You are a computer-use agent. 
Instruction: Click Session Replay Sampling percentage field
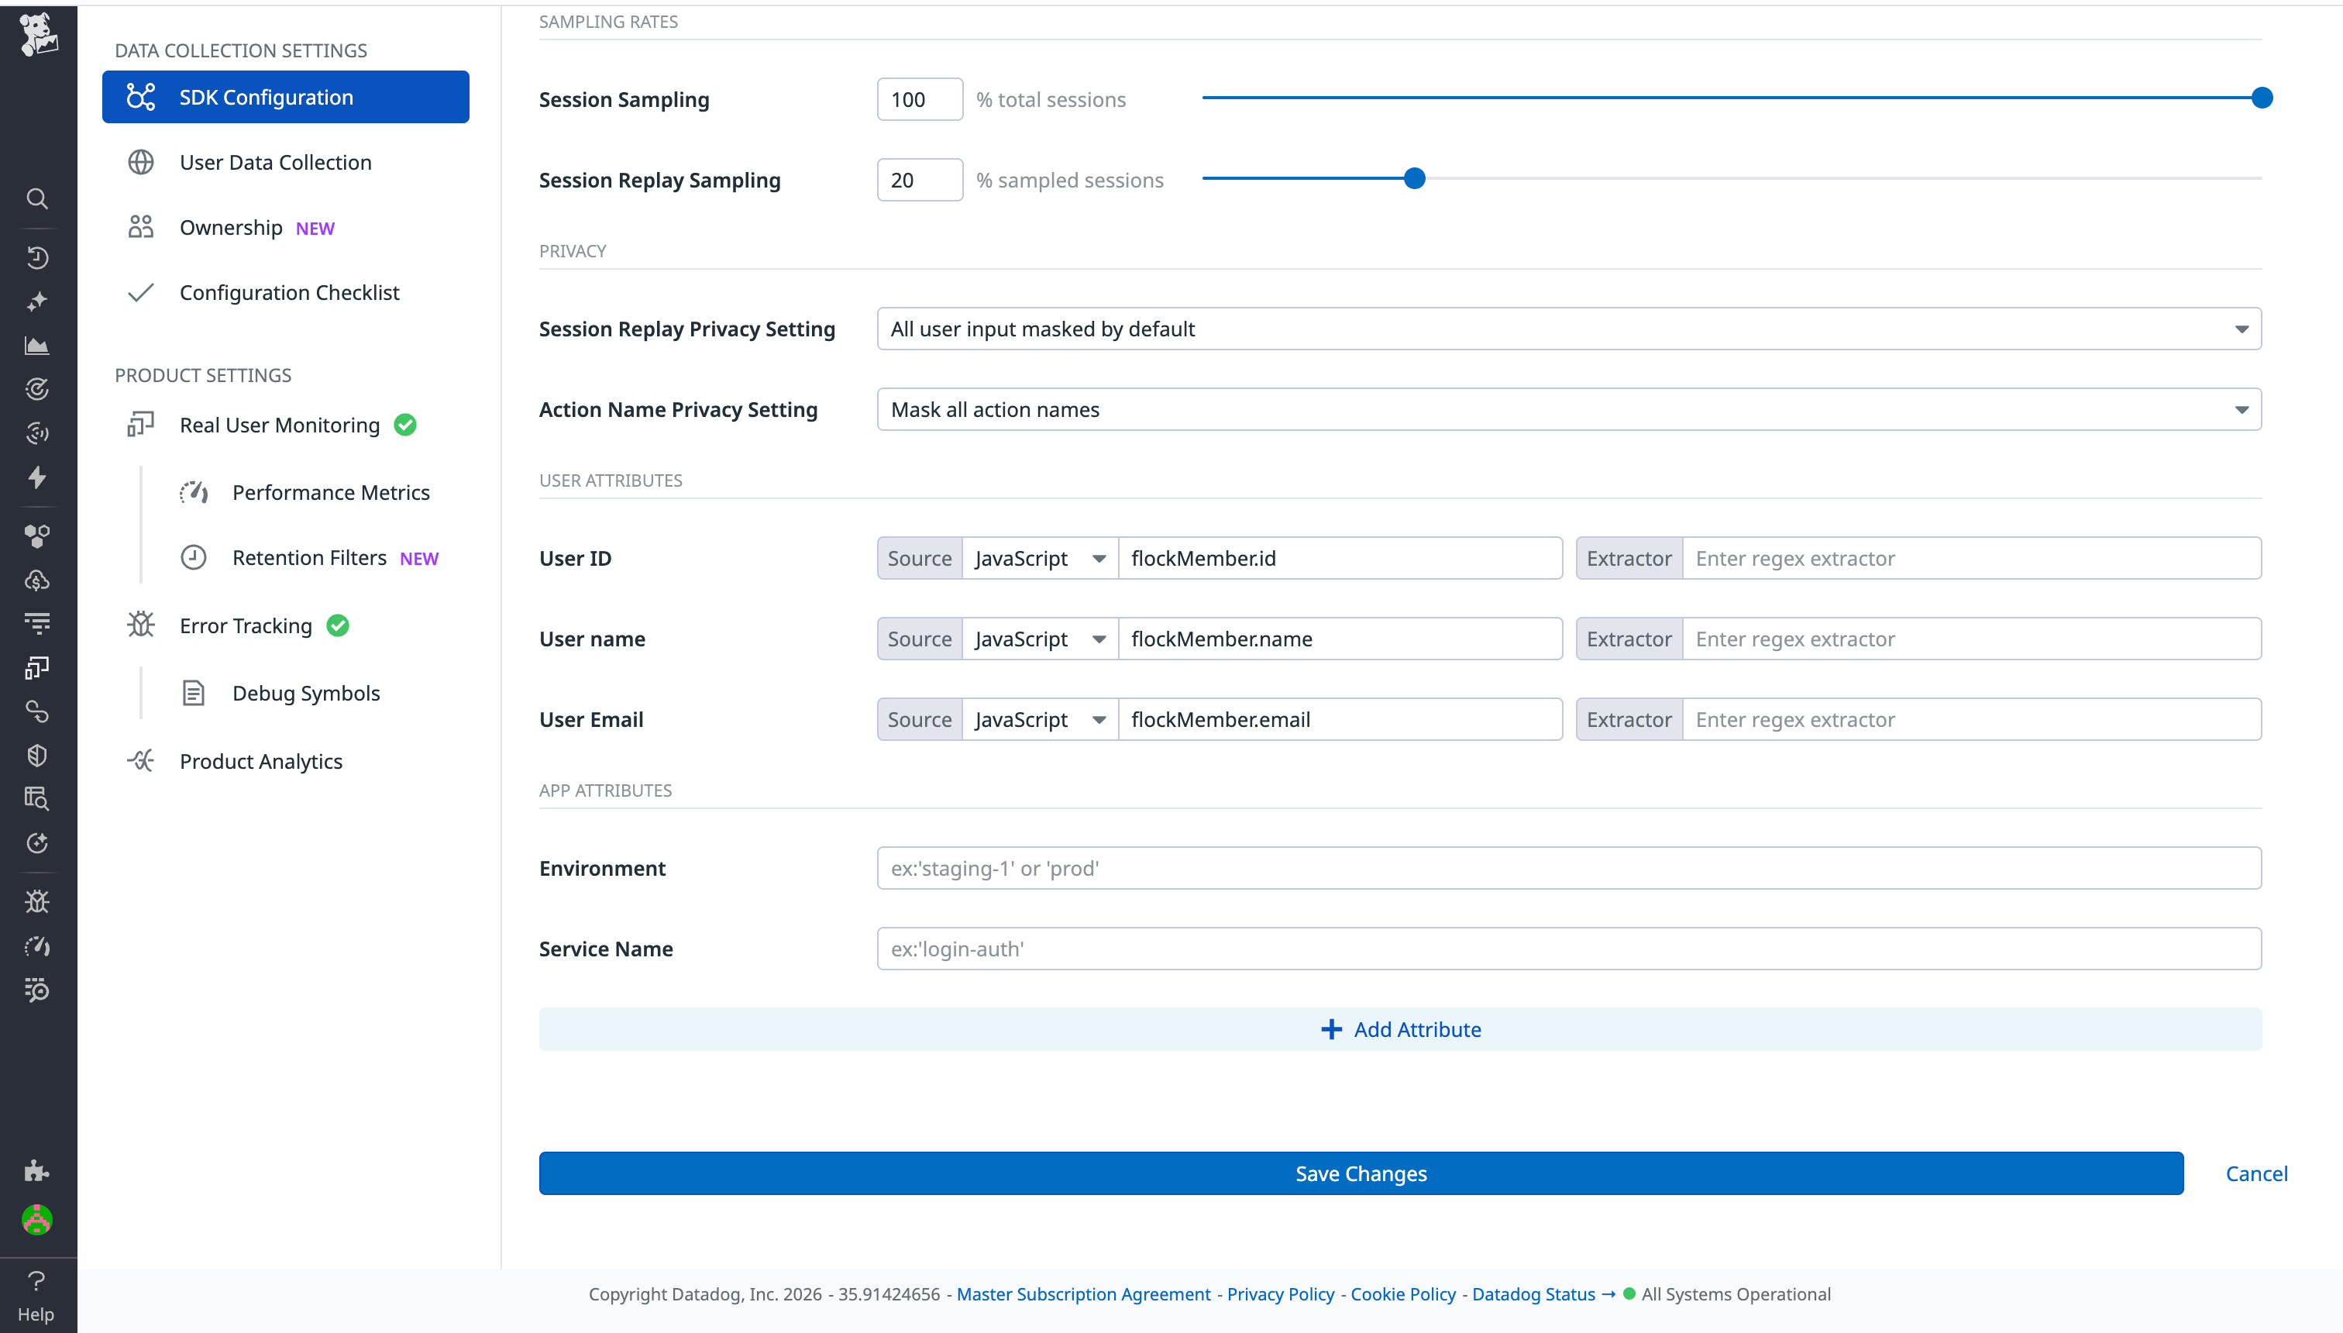[919, 180]
